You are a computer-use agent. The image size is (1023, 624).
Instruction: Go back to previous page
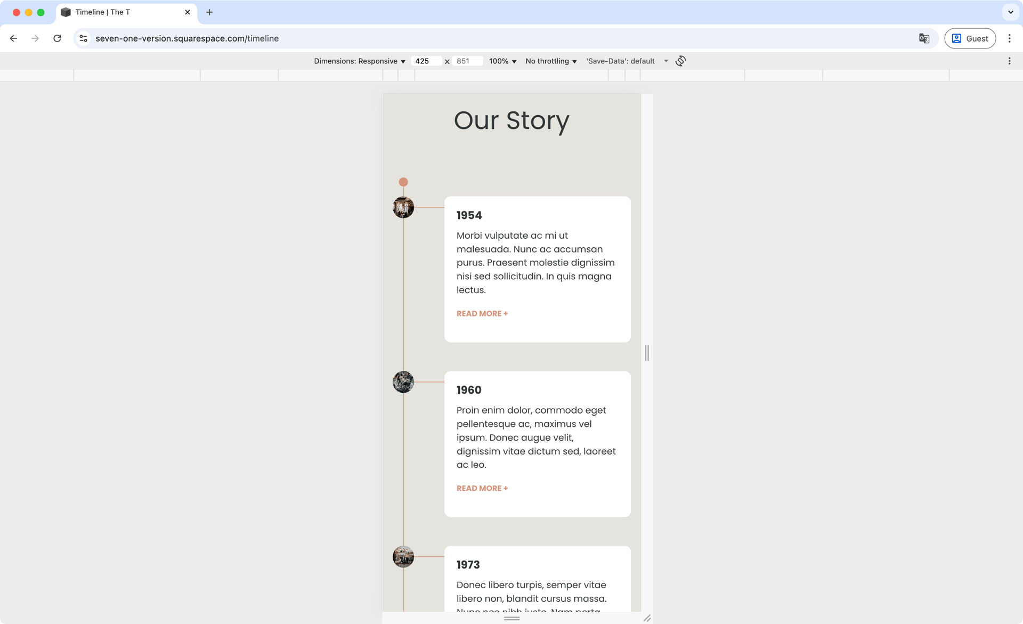[14, 38]
